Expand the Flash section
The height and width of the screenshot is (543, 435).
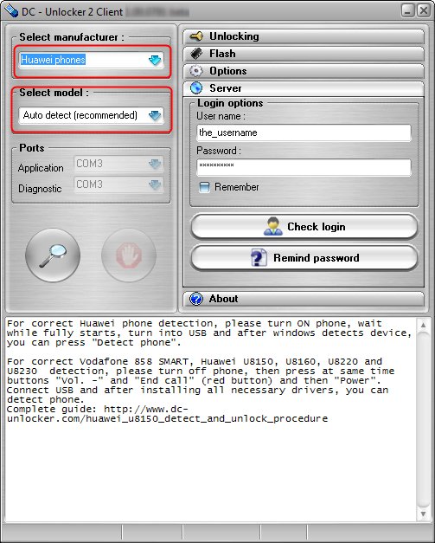(x=304, y=54)
